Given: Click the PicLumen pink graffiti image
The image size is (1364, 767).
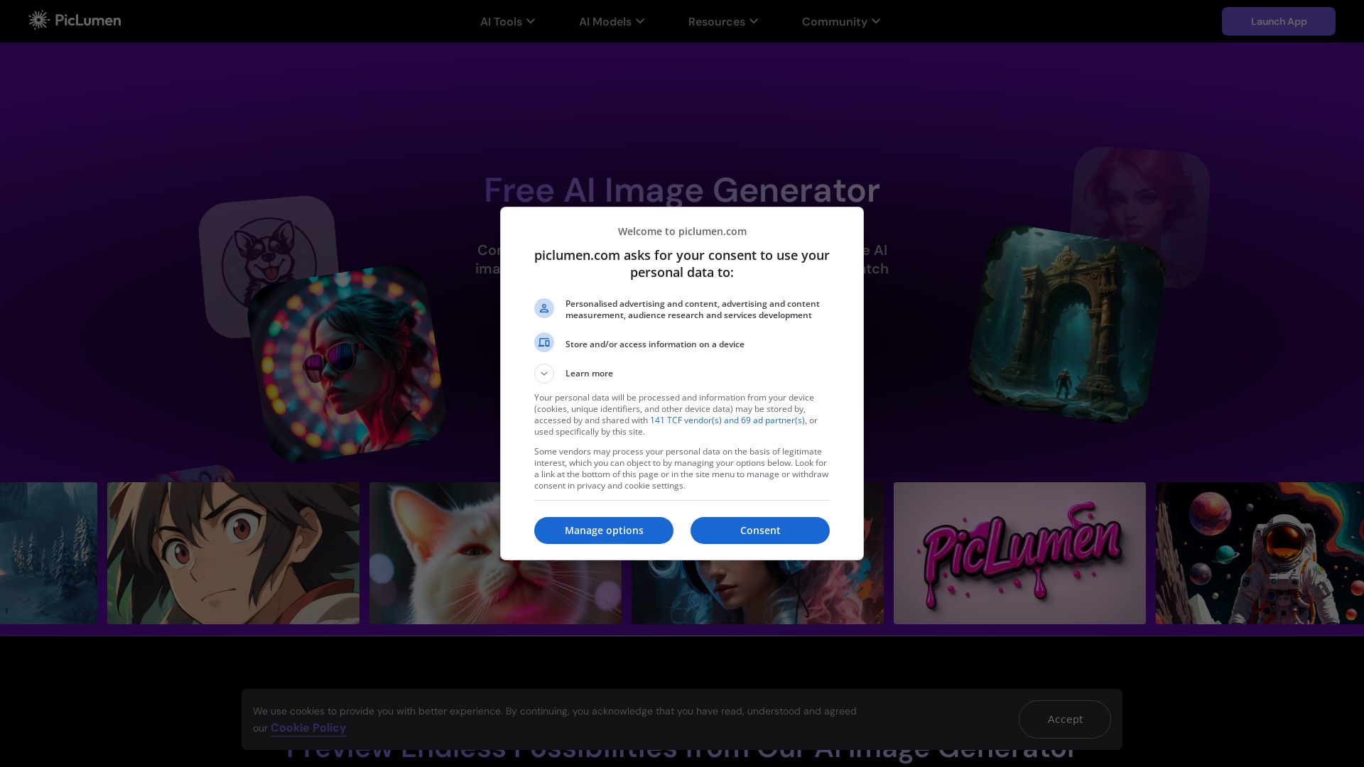Looking at the screenshot, I should (x=1019, y=553).
